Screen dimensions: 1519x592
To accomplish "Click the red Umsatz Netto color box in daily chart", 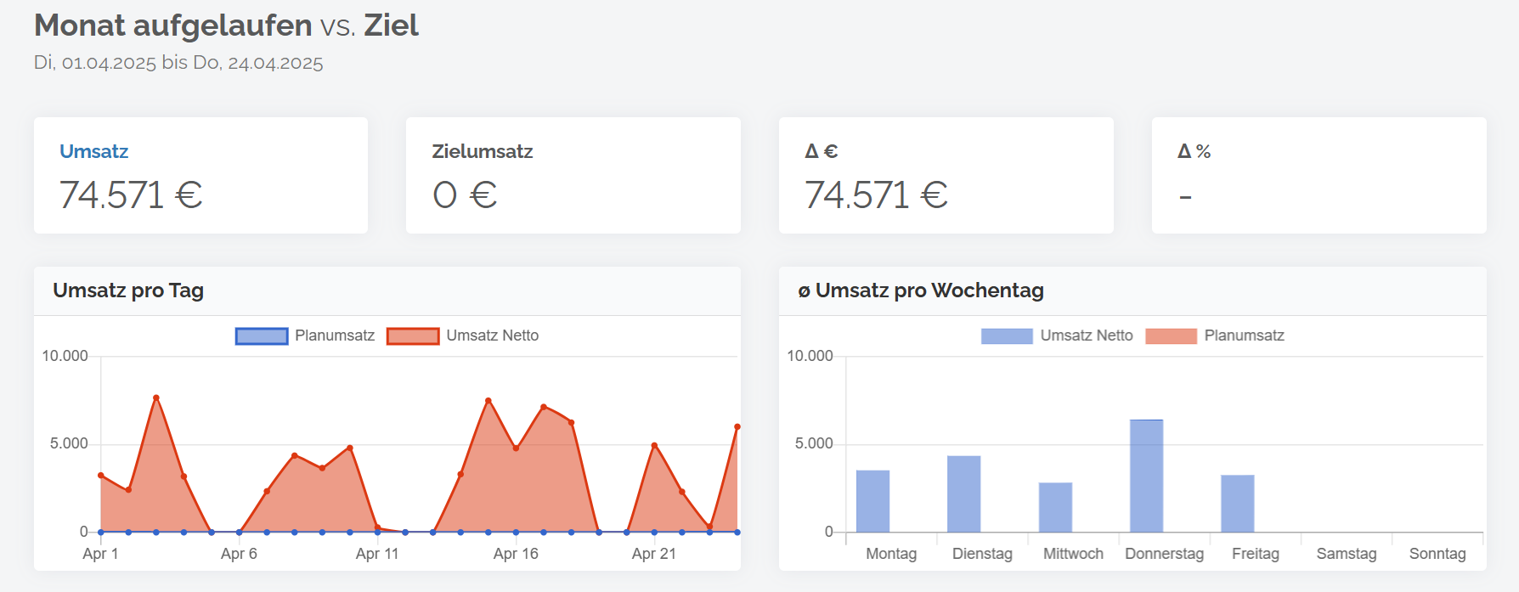I will 413,336.
